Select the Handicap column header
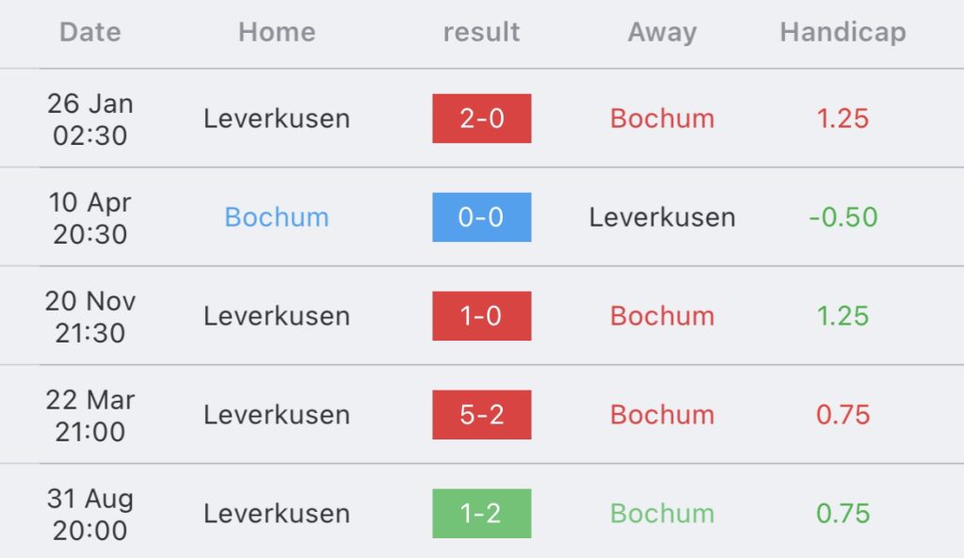 click(843, 32)
